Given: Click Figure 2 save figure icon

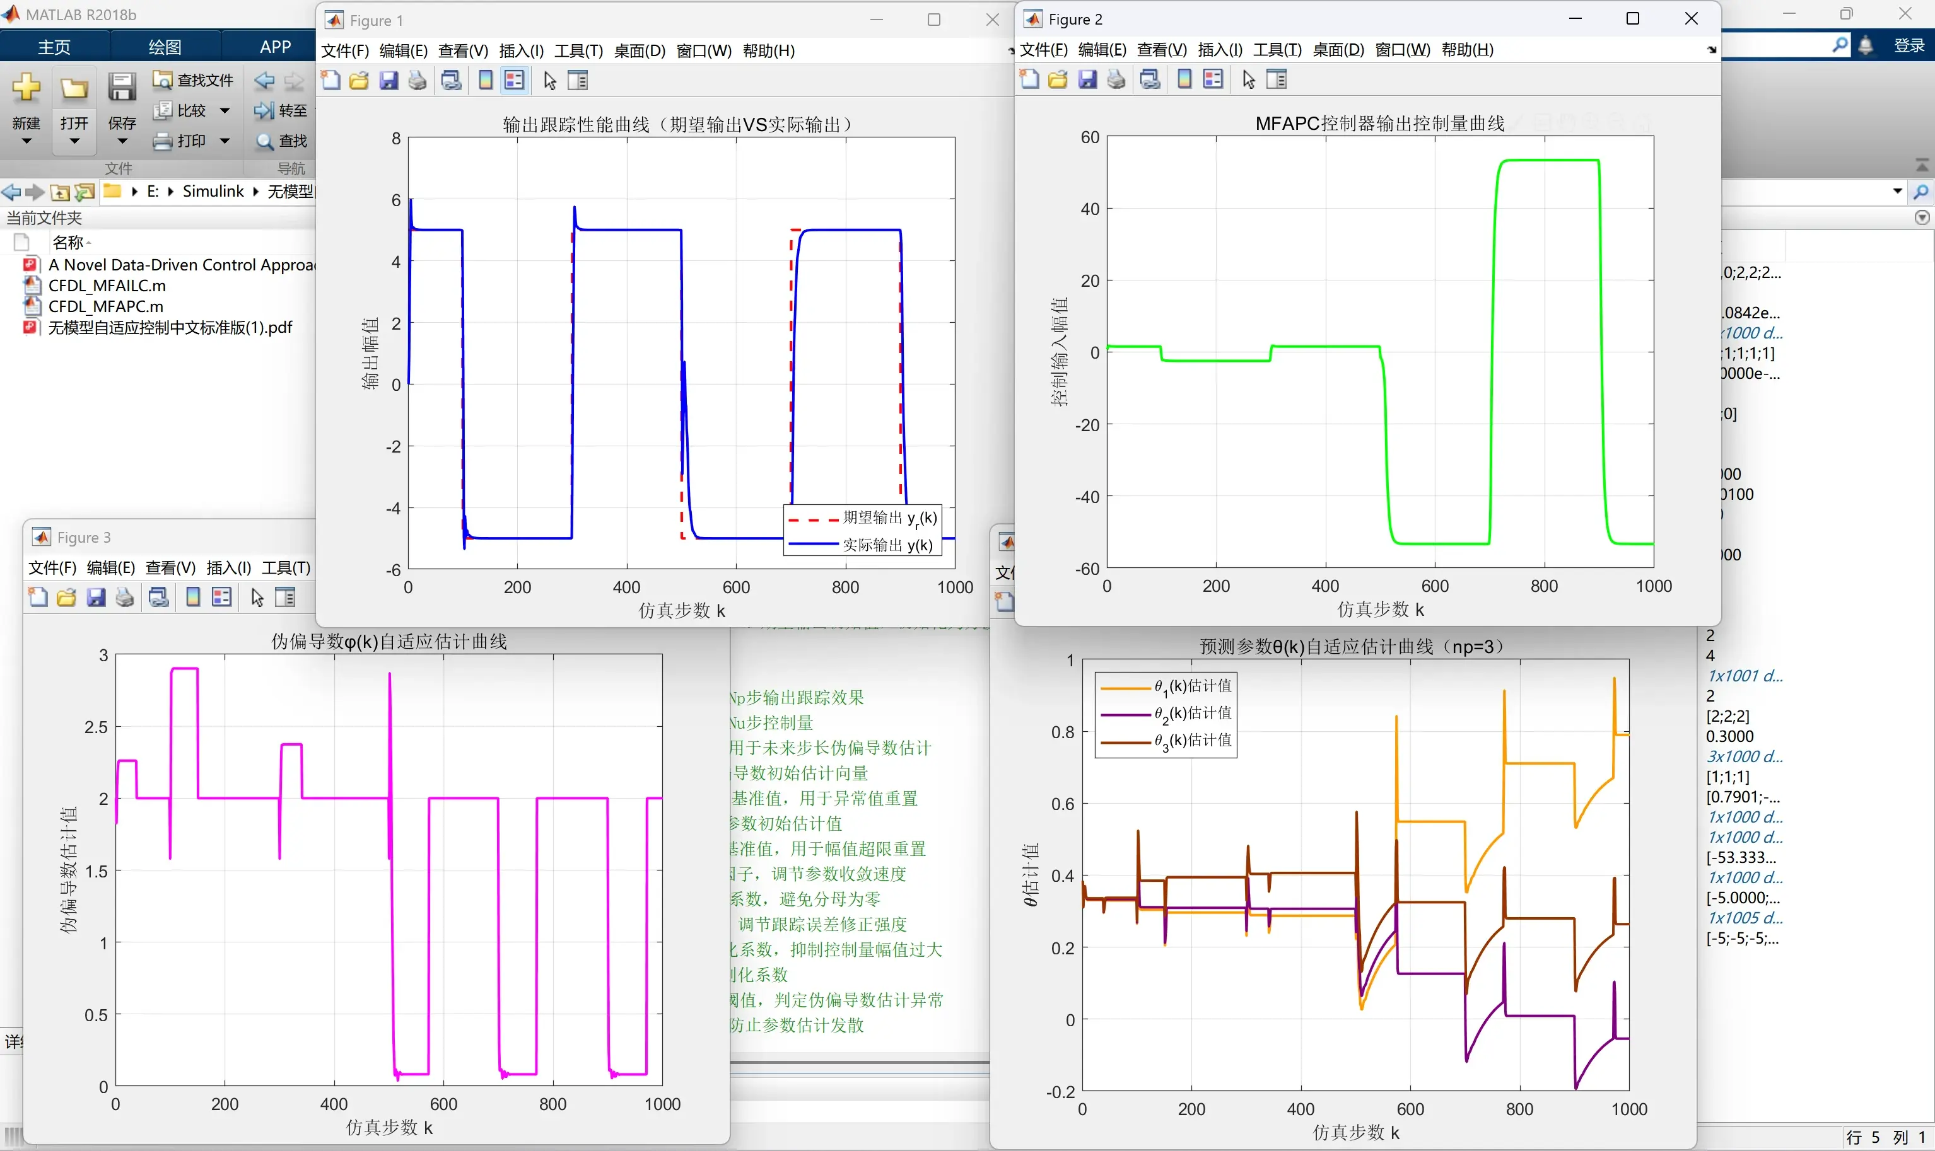Looking at the screenshot, I should [1088, 79].
